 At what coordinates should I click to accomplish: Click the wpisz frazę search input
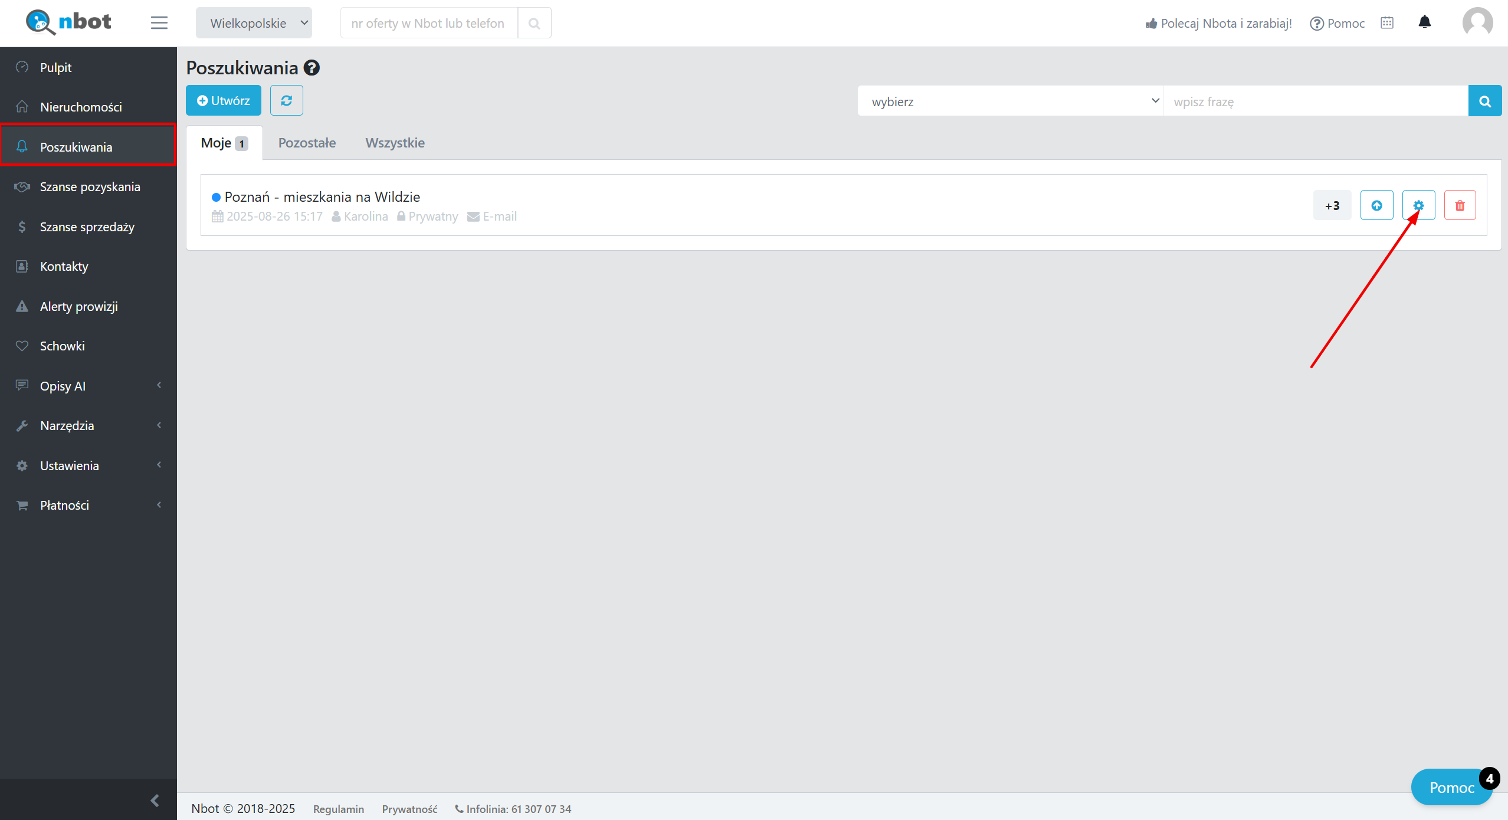point(1314,101)
